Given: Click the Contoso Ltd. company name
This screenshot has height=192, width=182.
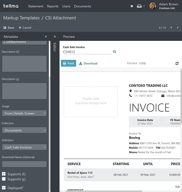Looking at the screenshot, I should (167, 8).
